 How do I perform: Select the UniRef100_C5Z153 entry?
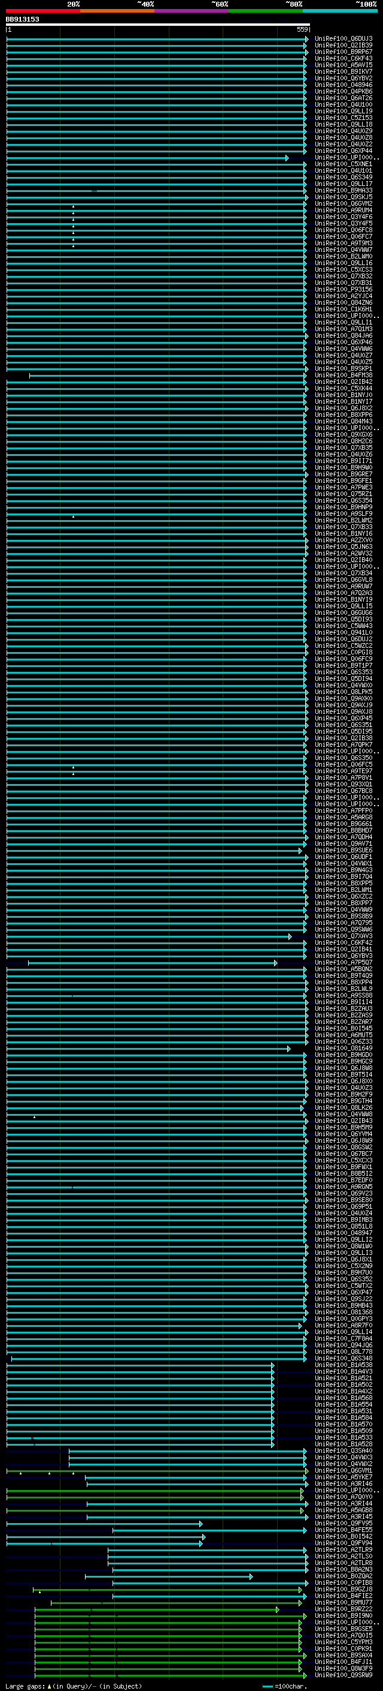tap(344, 118)
